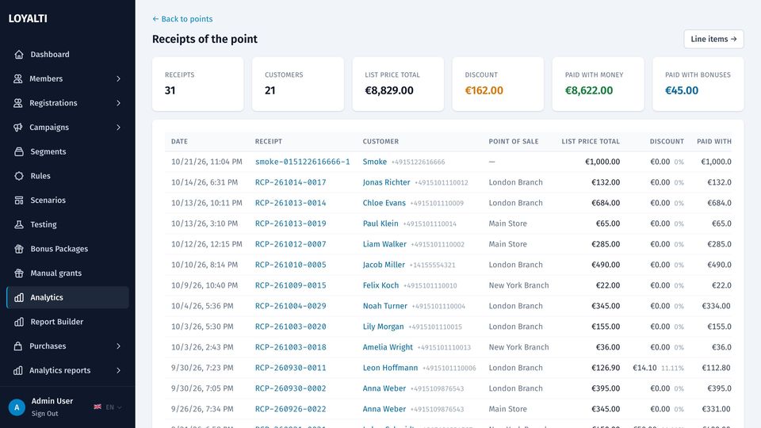Open customer Chloe Evans link
This screenshot has width=761, height=428.
384,203
